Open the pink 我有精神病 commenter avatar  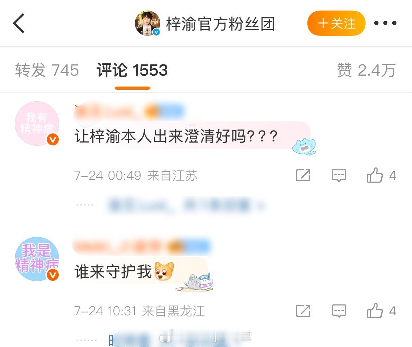37,124
